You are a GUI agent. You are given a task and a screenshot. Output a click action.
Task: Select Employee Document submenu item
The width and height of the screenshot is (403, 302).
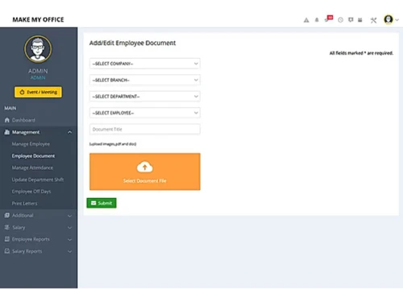33,156
